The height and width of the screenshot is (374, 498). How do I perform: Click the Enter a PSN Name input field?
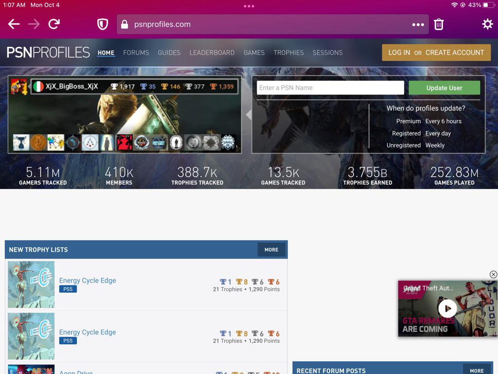330,88
